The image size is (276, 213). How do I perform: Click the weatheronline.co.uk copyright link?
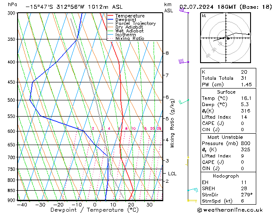[230, 210]
